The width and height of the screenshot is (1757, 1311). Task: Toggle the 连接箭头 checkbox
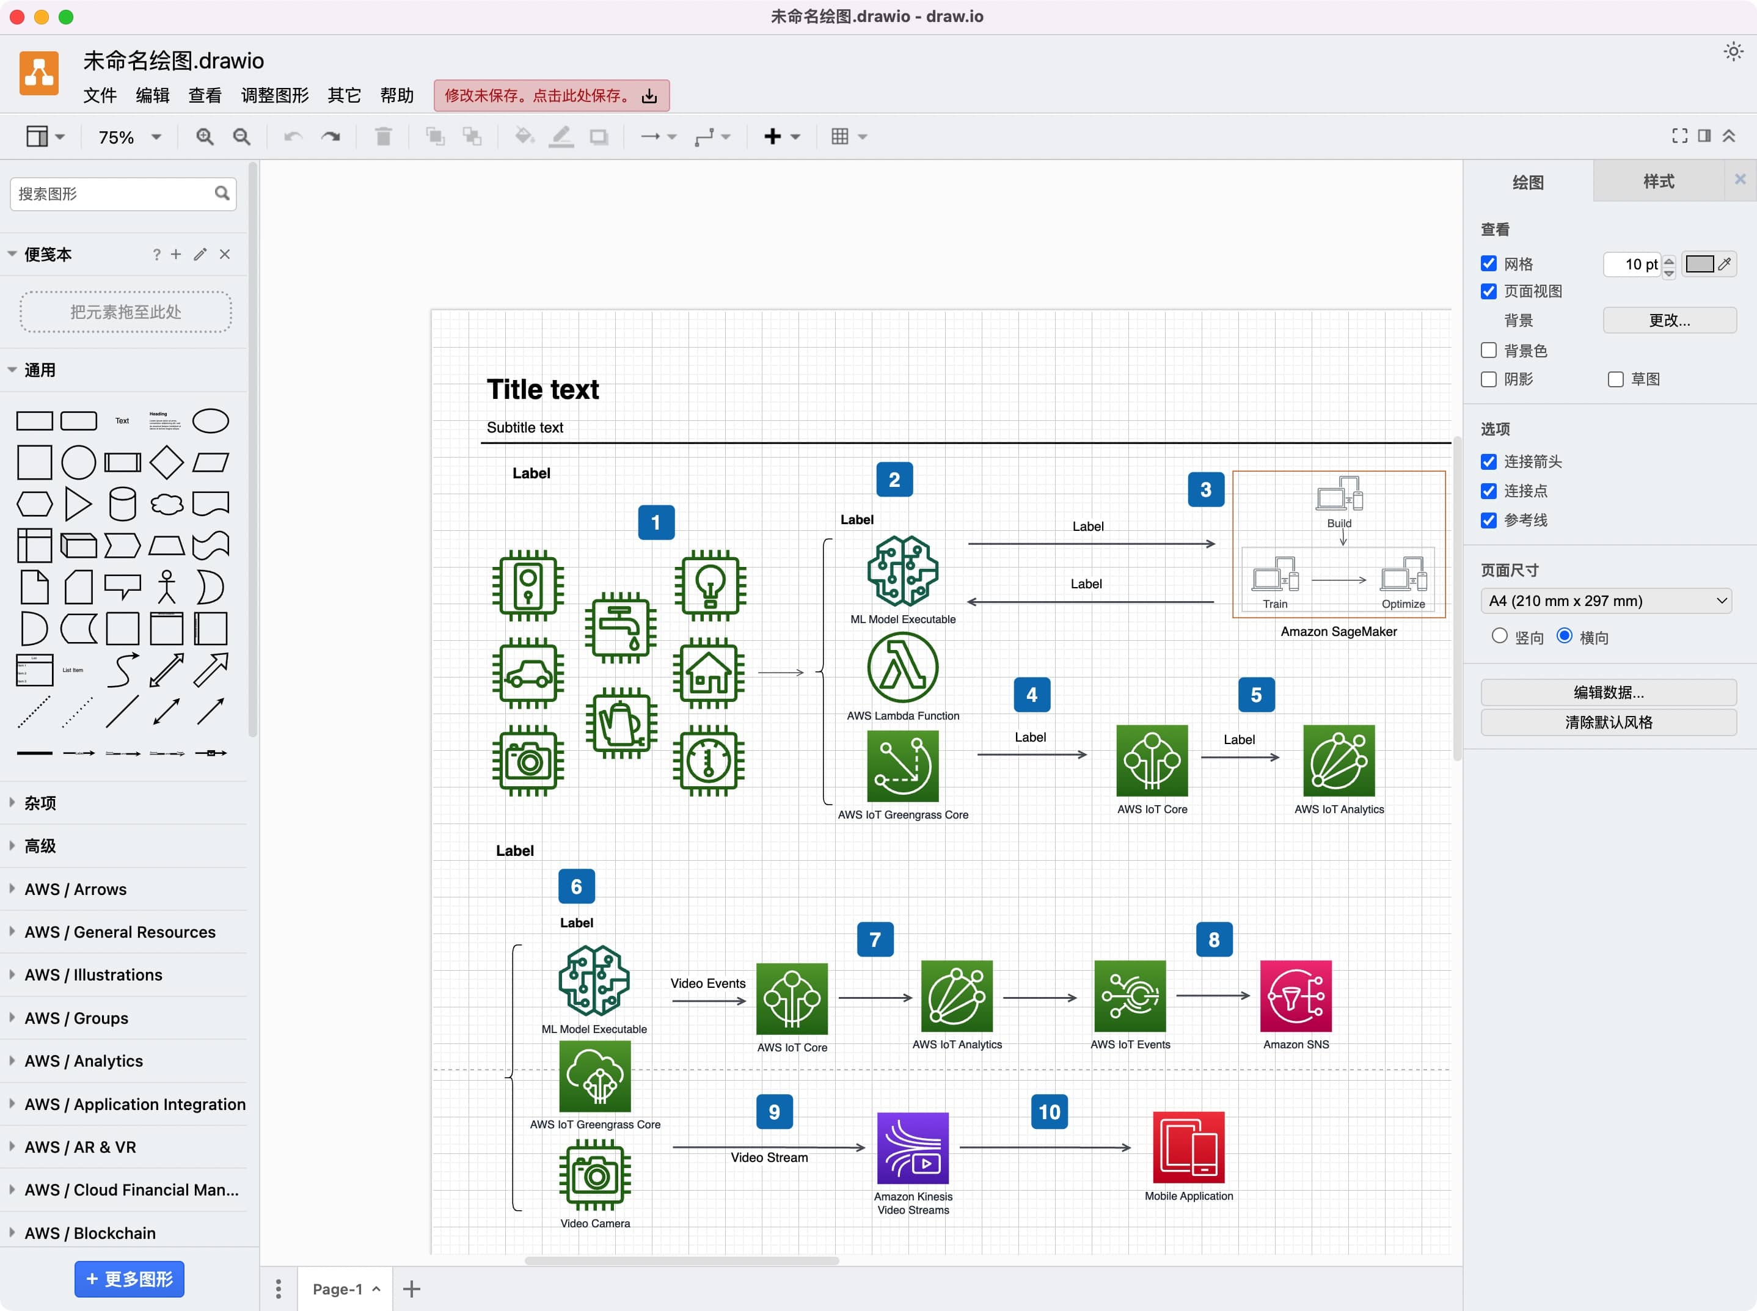(x=1489, y=461)
